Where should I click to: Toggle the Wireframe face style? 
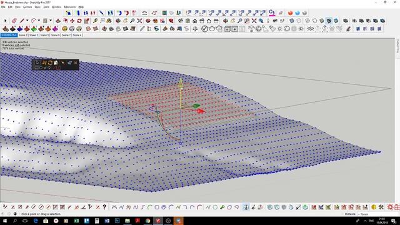click(307, 21)
